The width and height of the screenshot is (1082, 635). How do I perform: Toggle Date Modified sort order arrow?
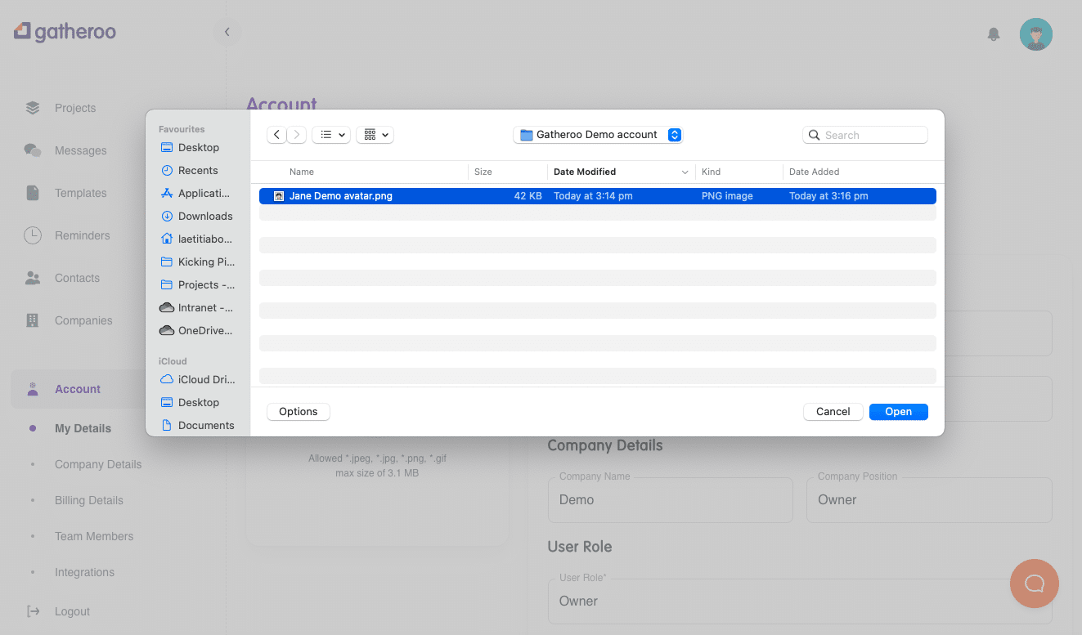click(x=685, y=172)
